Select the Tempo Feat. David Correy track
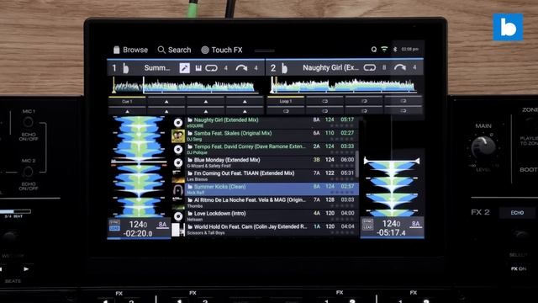 pos(272,149)
